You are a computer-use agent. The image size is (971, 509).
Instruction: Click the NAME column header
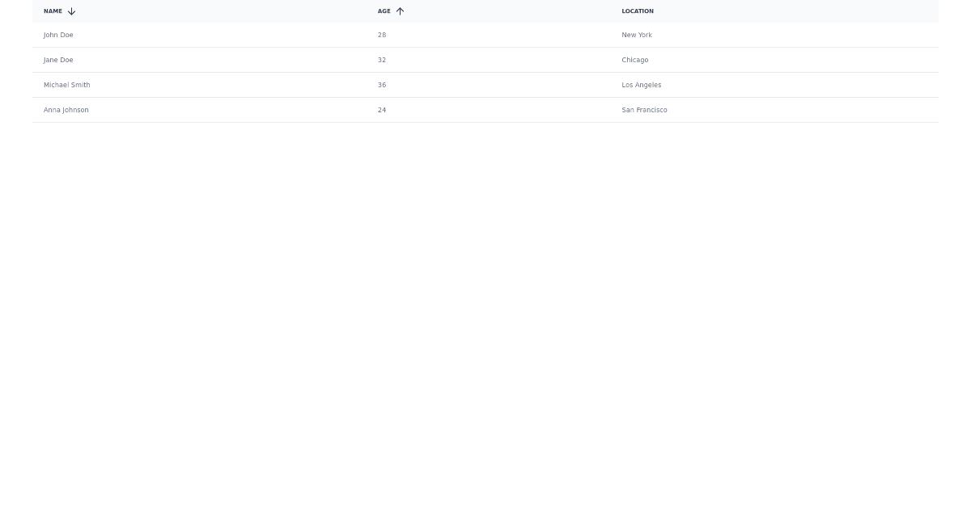pos(53,11)
